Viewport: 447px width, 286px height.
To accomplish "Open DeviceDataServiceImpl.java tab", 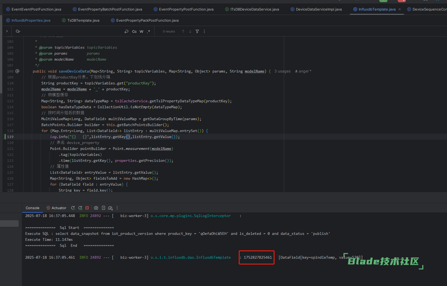I will click(316, 9).
